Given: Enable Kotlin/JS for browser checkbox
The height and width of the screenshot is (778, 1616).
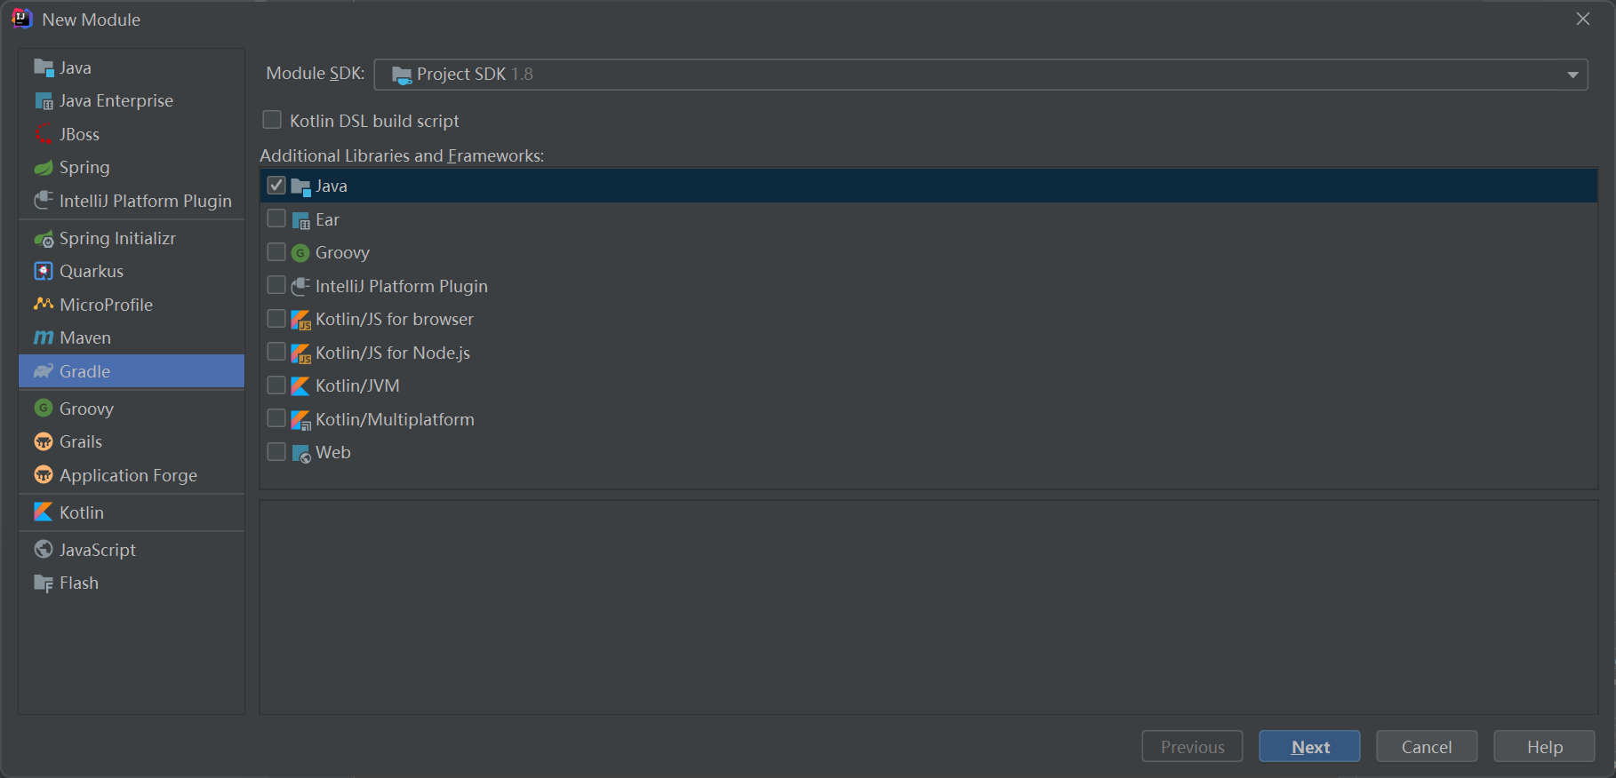Looking at the screenshot, I should click(x=276, y=318).
